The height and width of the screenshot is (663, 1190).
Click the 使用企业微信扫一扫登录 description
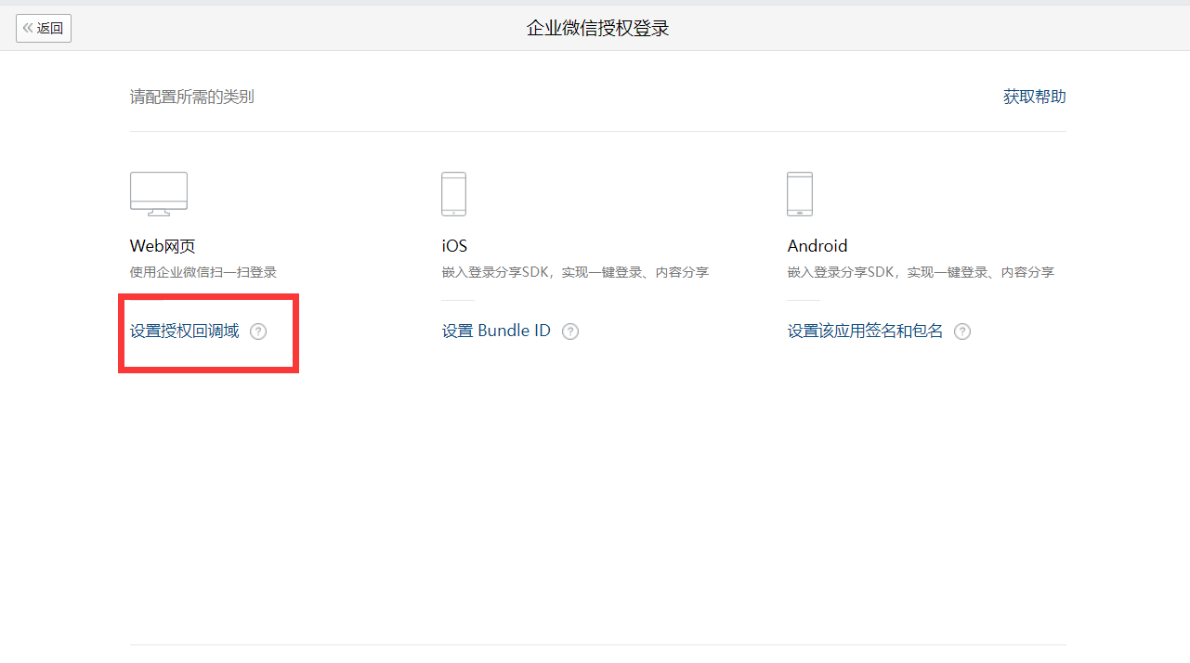coord(203,272)
